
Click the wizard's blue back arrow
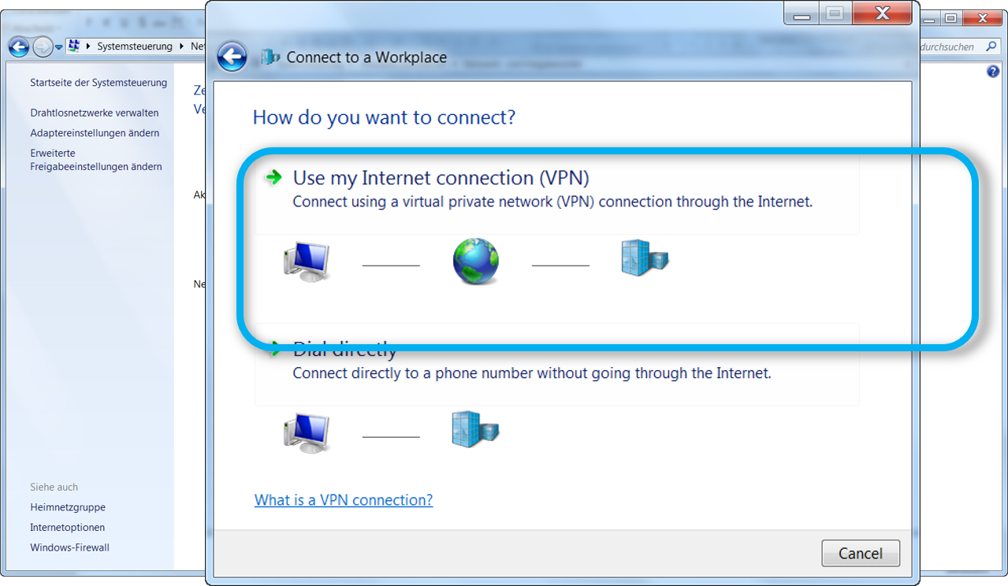click(232, 57)
